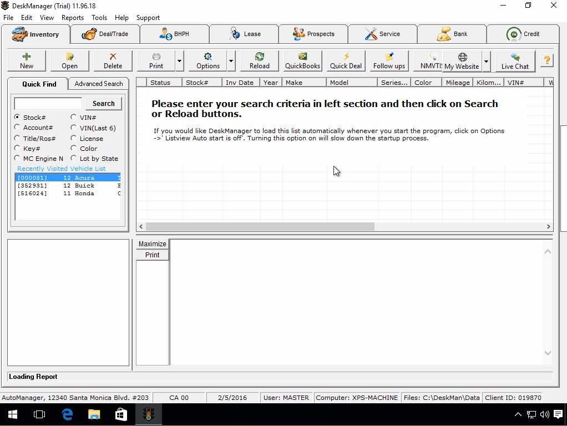Expand the Print dropdown arrow

[179, 61]
